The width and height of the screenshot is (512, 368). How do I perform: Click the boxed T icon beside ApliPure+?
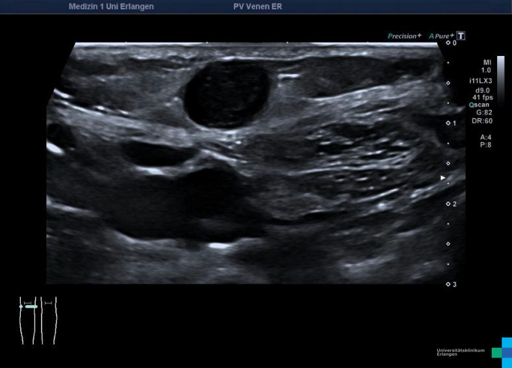[461, 36]
